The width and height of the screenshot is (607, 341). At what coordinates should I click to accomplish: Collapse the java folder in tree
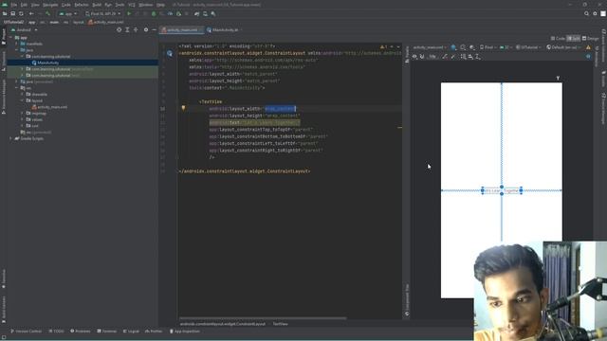click(17, 50)
